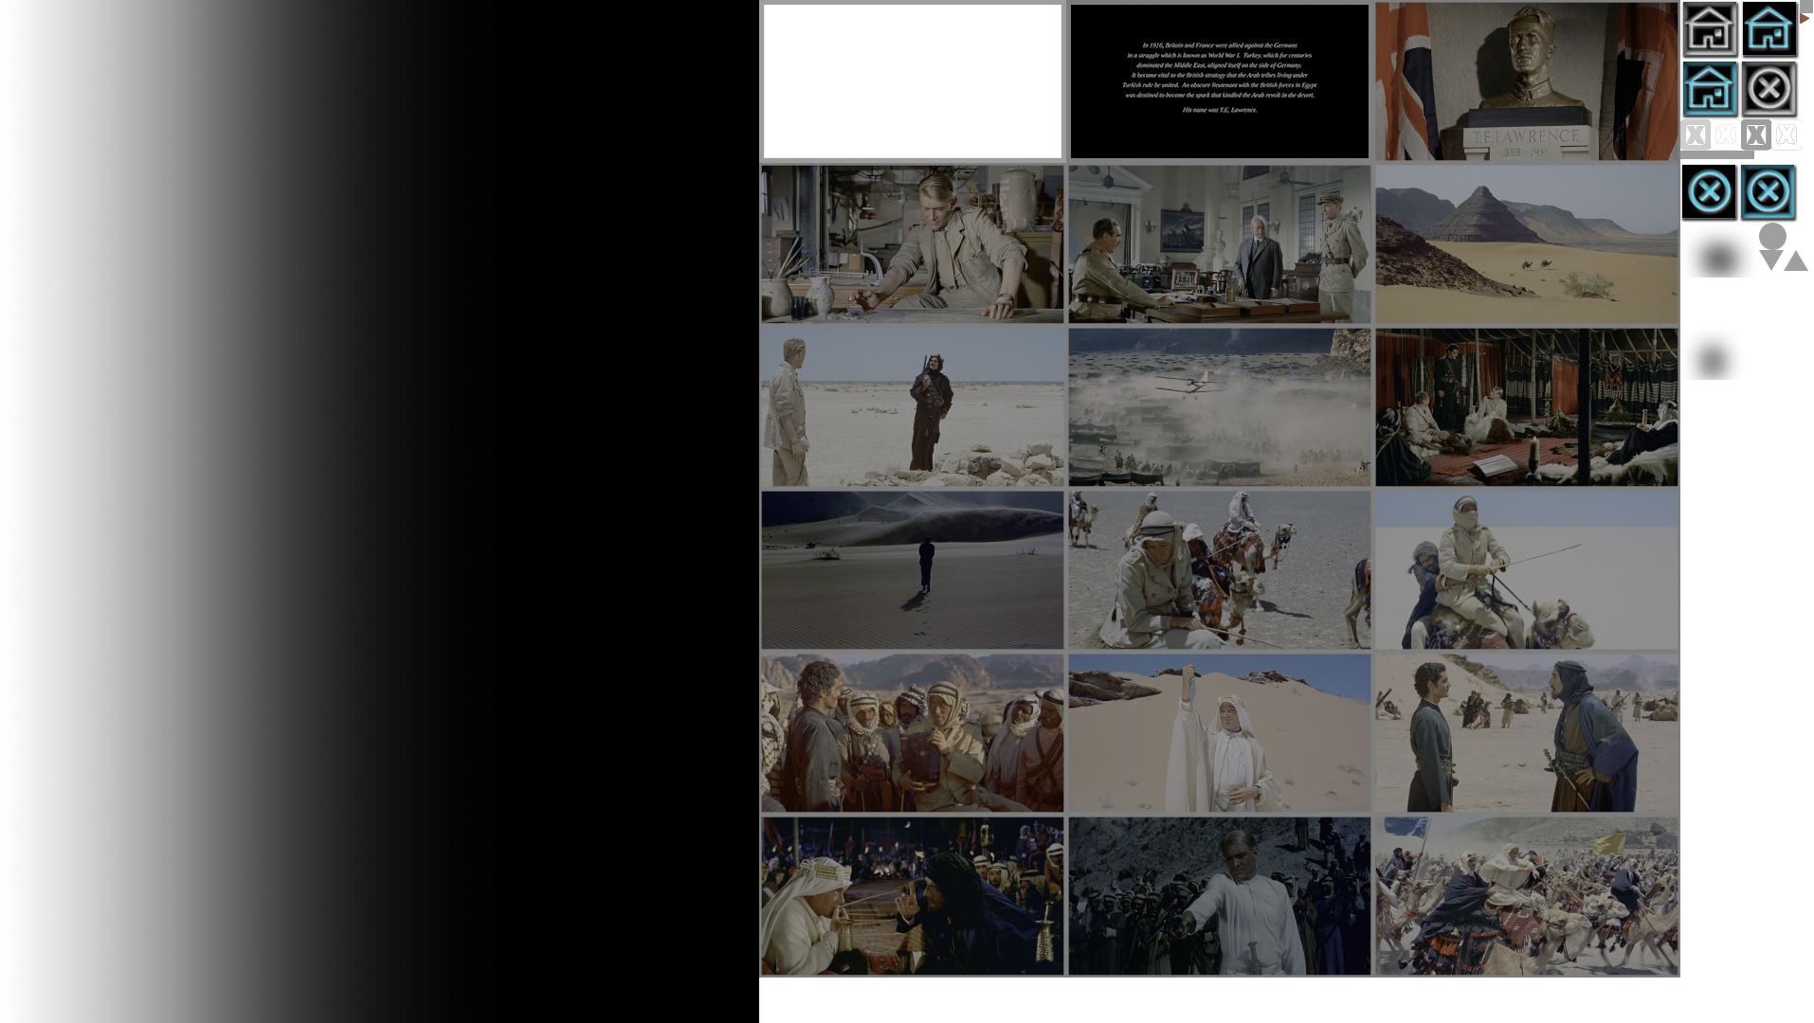
Task: Click the gray outlined home icon
Action: click(1710, 29)
